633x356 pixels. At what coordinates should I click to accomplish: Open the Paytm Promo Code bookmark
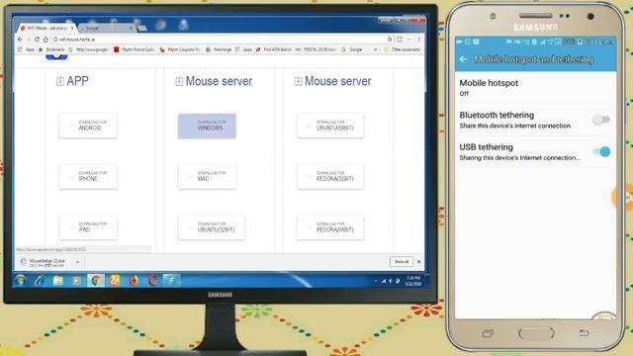(135, 49)
